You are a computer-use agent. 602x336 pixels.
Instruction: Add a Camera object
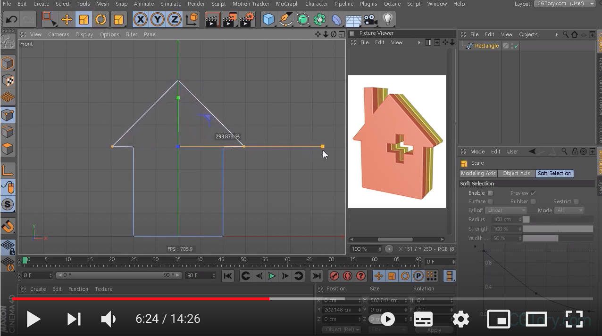[371, 20]
